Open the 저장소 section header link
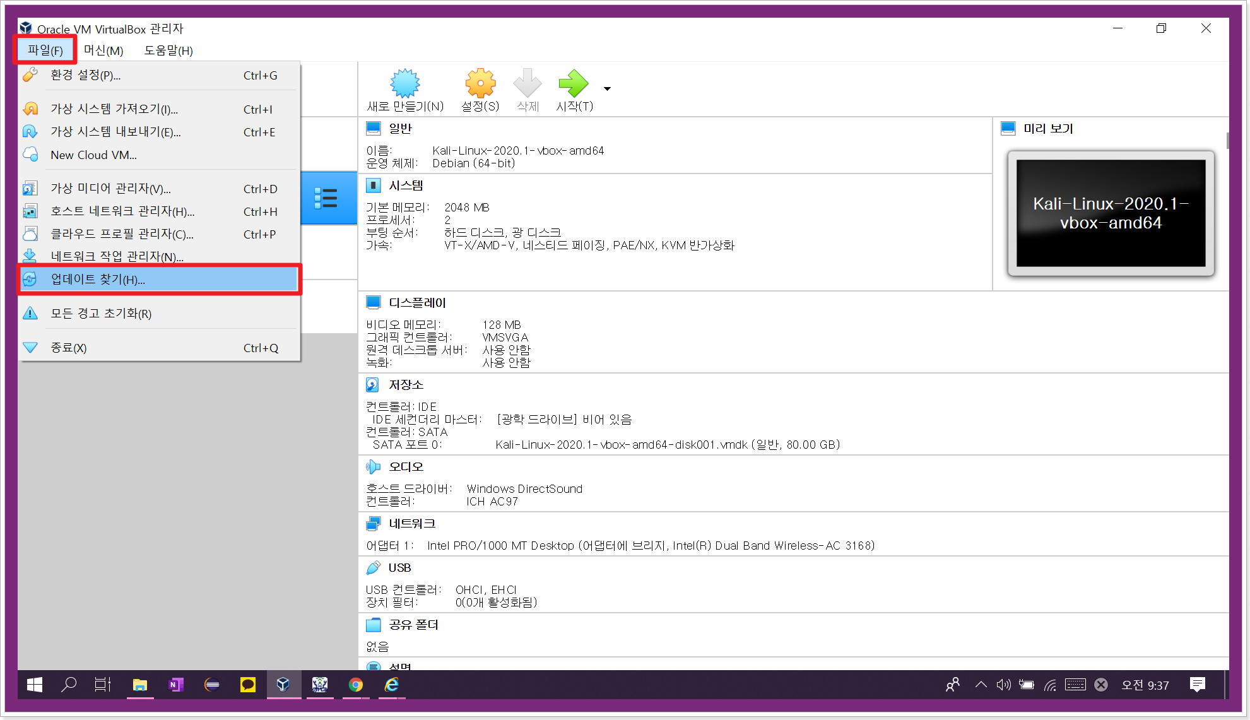The image size is (1250, 720). [406, 384]
